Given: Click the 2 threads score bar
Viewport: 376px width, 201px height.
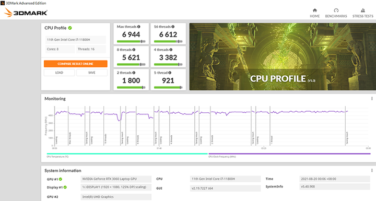Looking at the screenshot, I should [131, 88].
